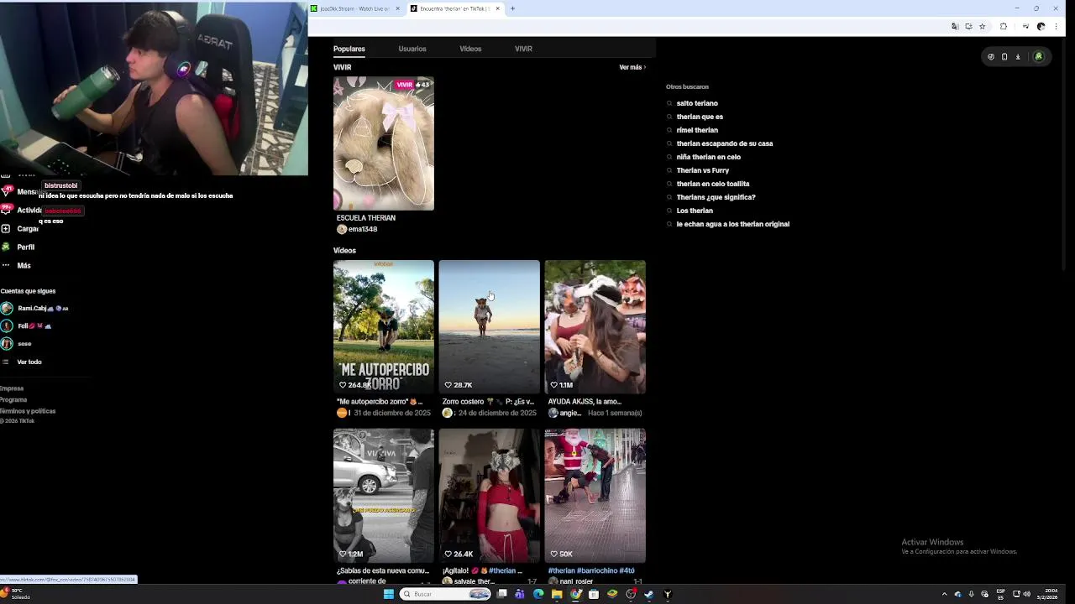Switch to the Populares tab
This screenshot has width=1075, height=604.
(349, 49)
